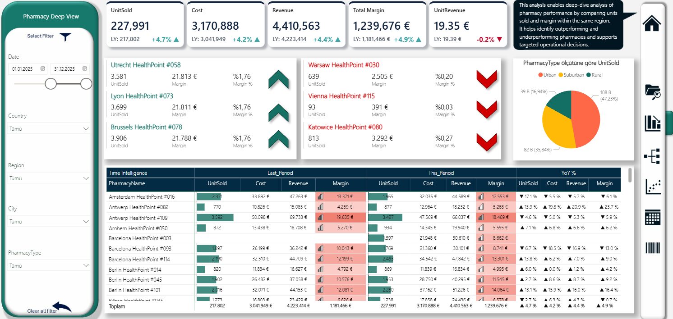673x319 pixels.
Task: Open the folder search navigation icon
Action: (x=652, y=91)
